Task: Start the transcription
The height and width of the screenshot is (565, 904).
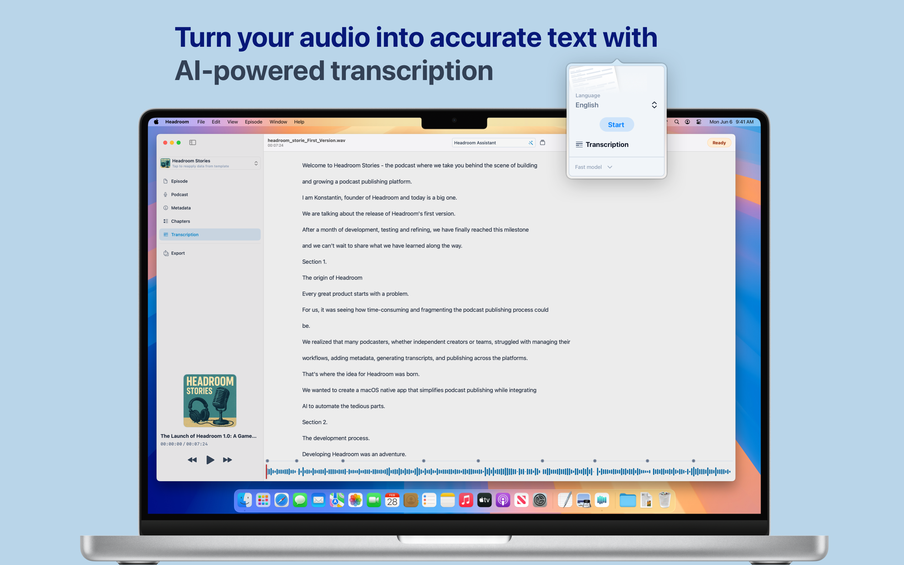Action: [x=616, y=125]
